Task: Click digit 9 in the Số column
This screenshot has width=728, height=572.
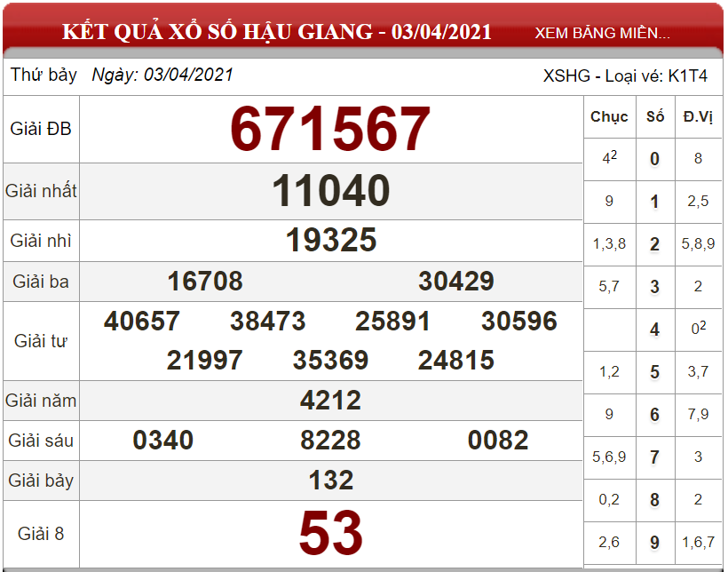Action: click(x=654, y=543)
